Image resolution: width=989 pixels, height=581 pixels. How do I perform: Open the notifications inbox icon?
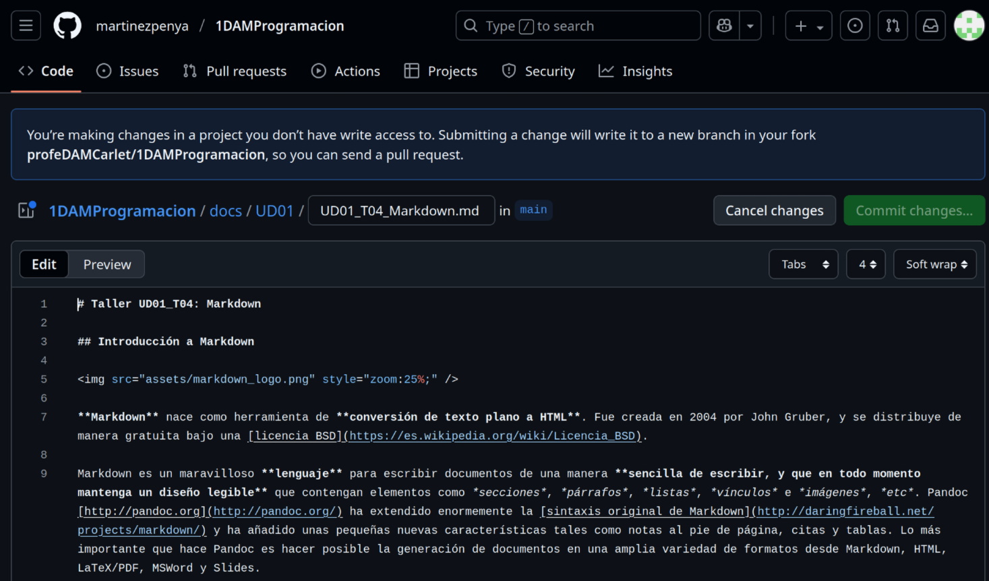pos(930,26)
